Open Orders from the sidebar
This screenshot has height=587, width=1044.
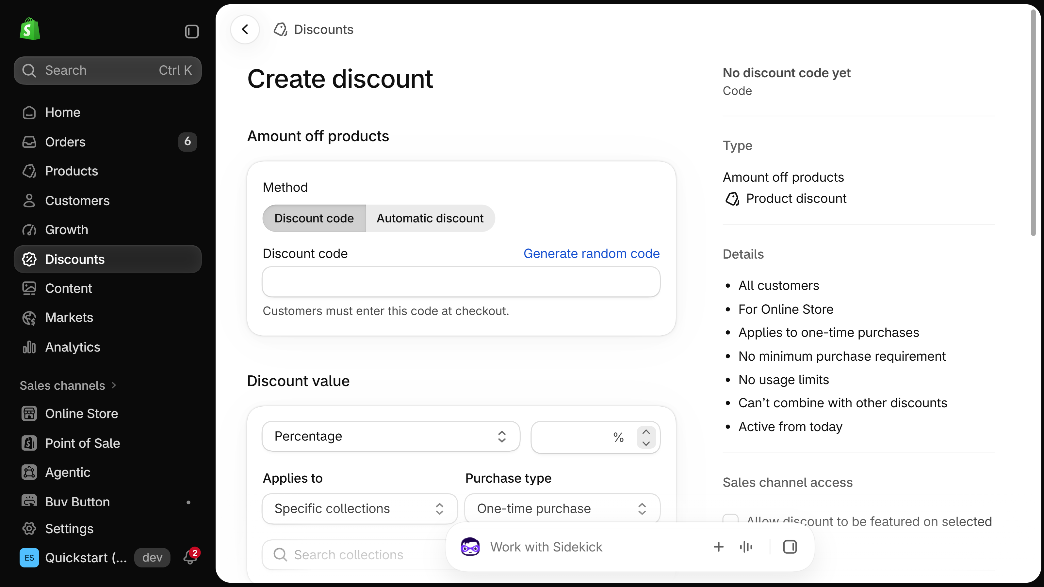pyautogui.click(x=107, y=142)
